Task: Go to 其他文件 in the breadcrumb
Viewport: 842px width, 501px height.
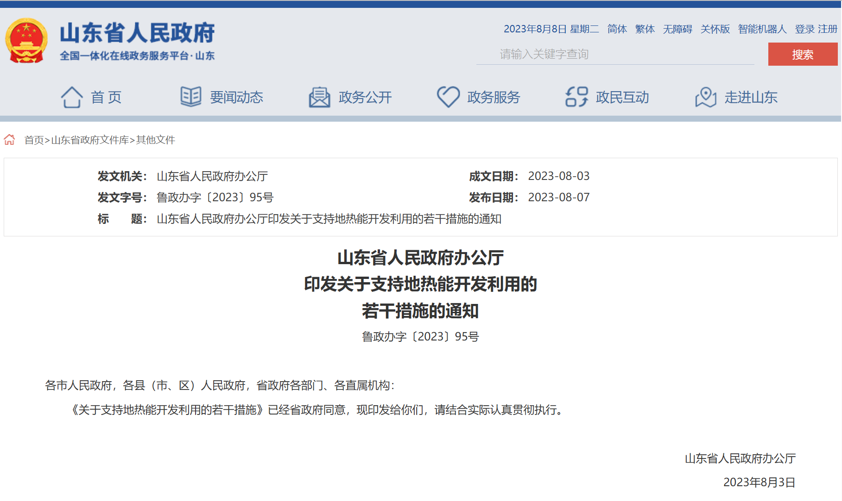Action: 156,140
